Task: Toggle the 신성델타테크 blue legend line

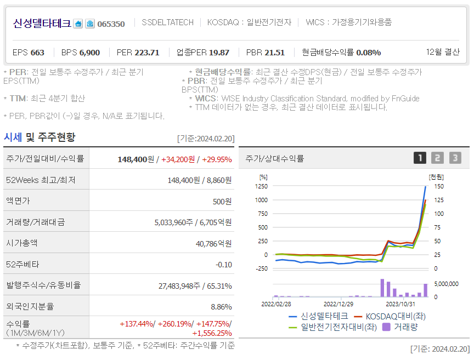Action: [x=319, y=316]
